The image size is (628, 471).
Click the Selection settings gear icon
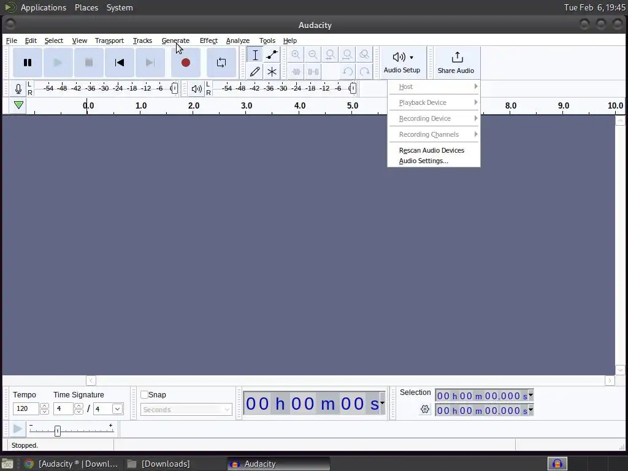coord(425,409)
